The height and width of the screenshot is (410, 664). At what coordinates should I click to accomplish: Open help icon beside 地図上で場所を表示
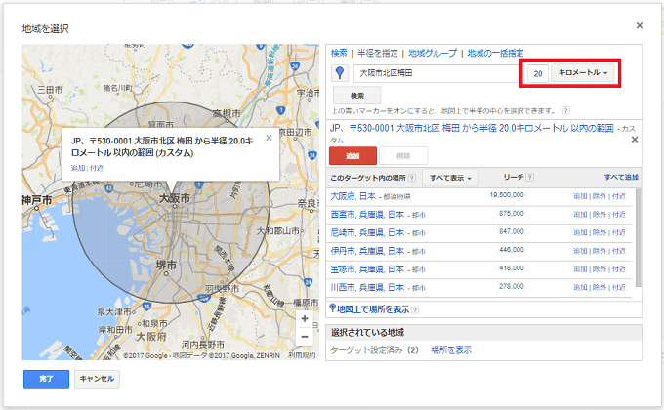click(x=415, y=310)
